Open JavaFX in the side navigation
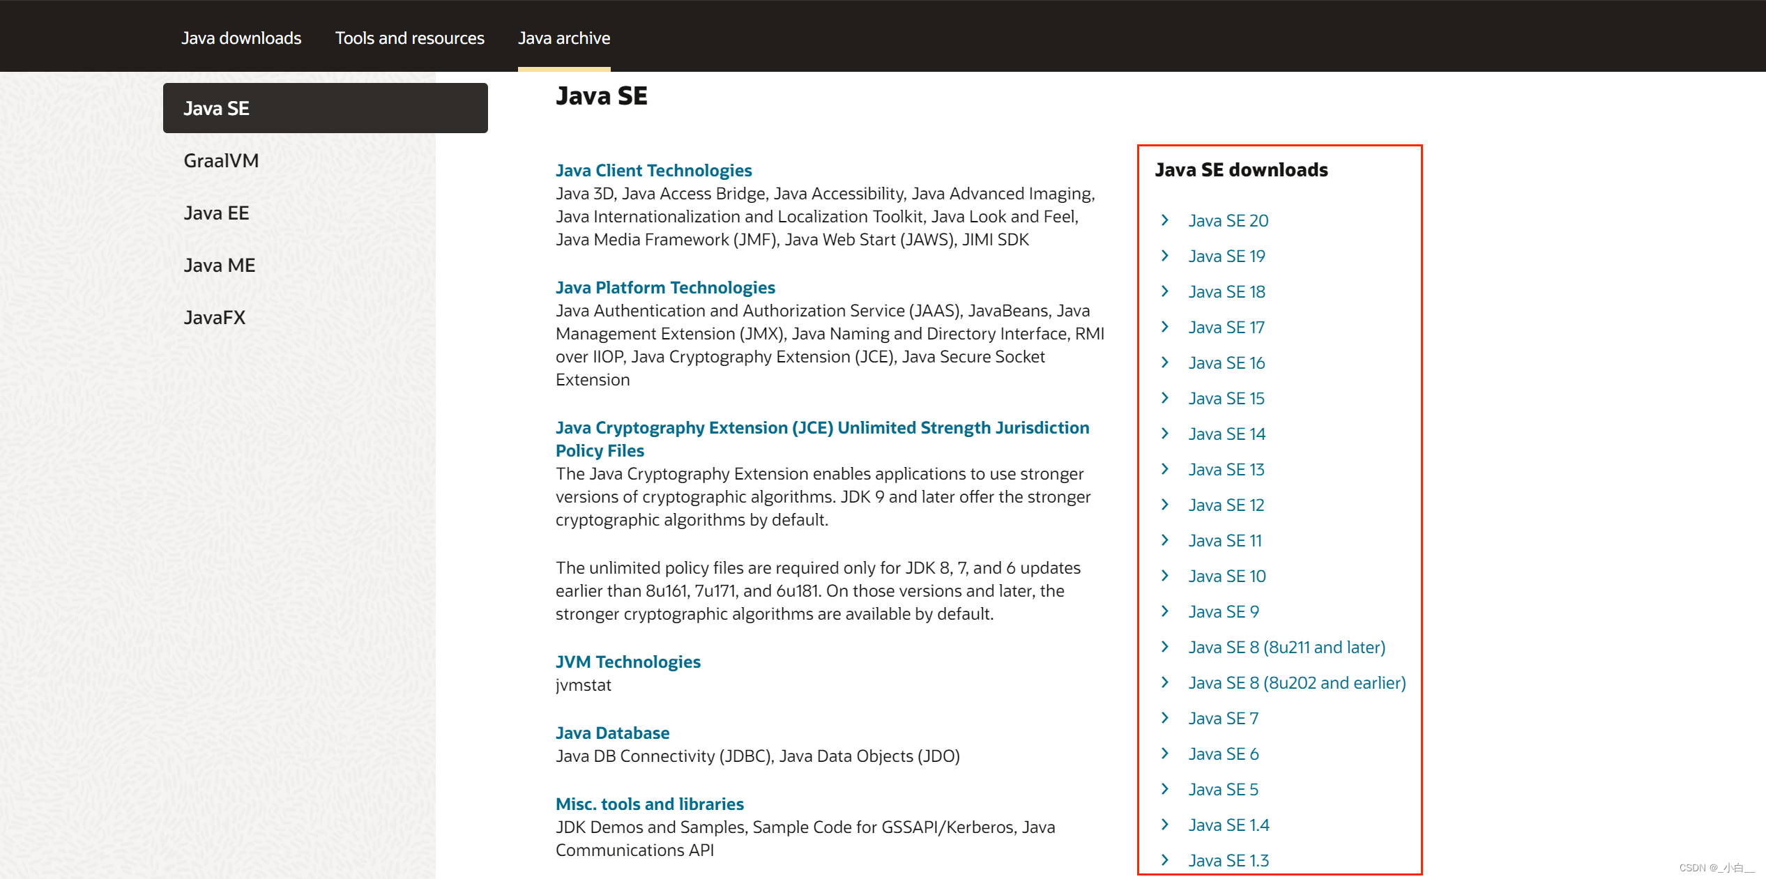Screen dimensions: 1766x879 (x=214, y=318)
